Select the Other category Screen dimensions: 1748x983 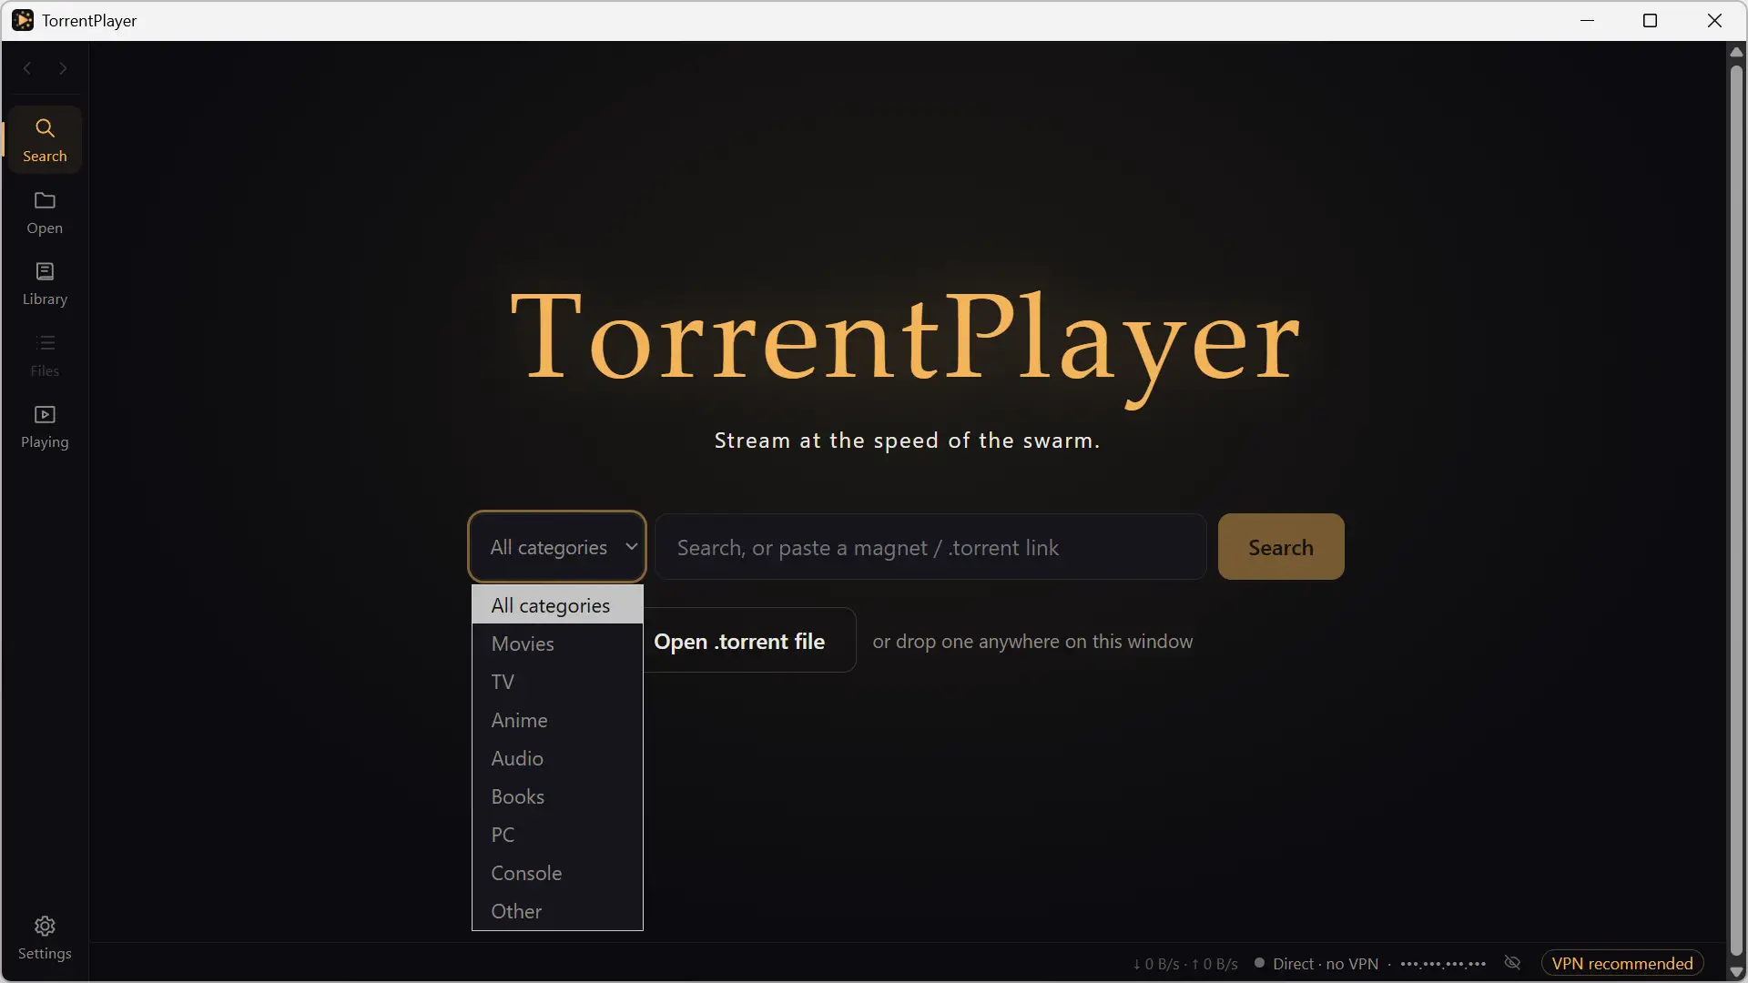pos(557,911)
